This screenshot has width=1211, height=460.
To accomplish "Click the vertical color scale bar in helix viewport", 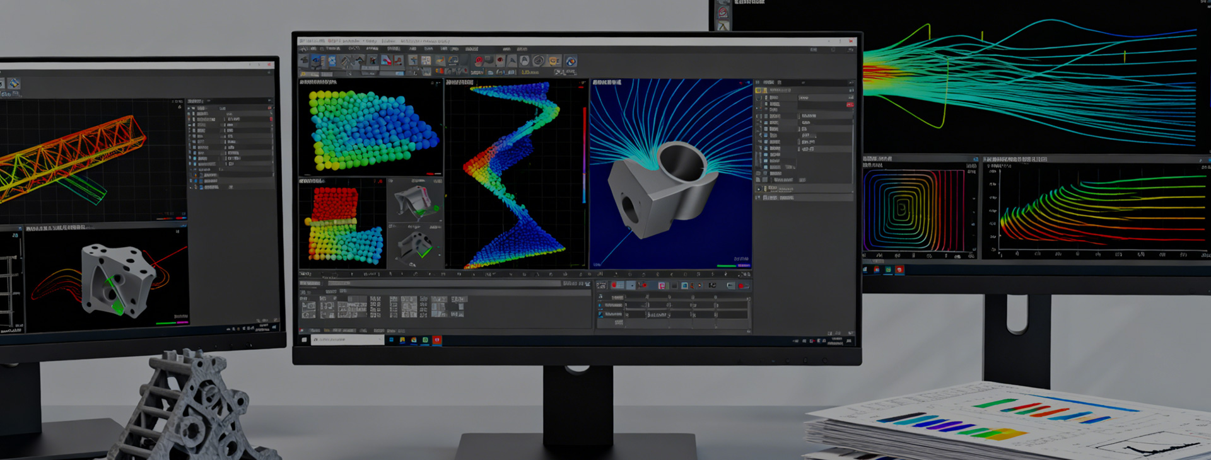I will pyautogui.click(x=584, y=154).
